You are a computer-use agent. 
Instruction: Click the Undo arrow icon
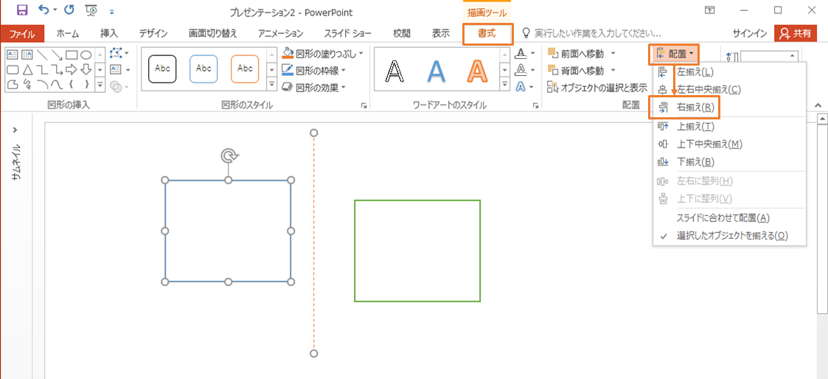pos(44,10)
